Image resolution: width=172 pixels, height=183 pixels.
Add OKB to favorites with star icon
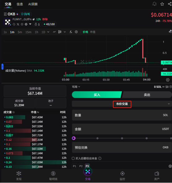[162, 4]
